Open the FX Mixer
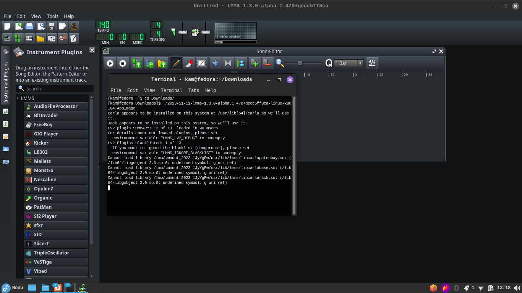The image size is (522, 293). pos(52,38)
